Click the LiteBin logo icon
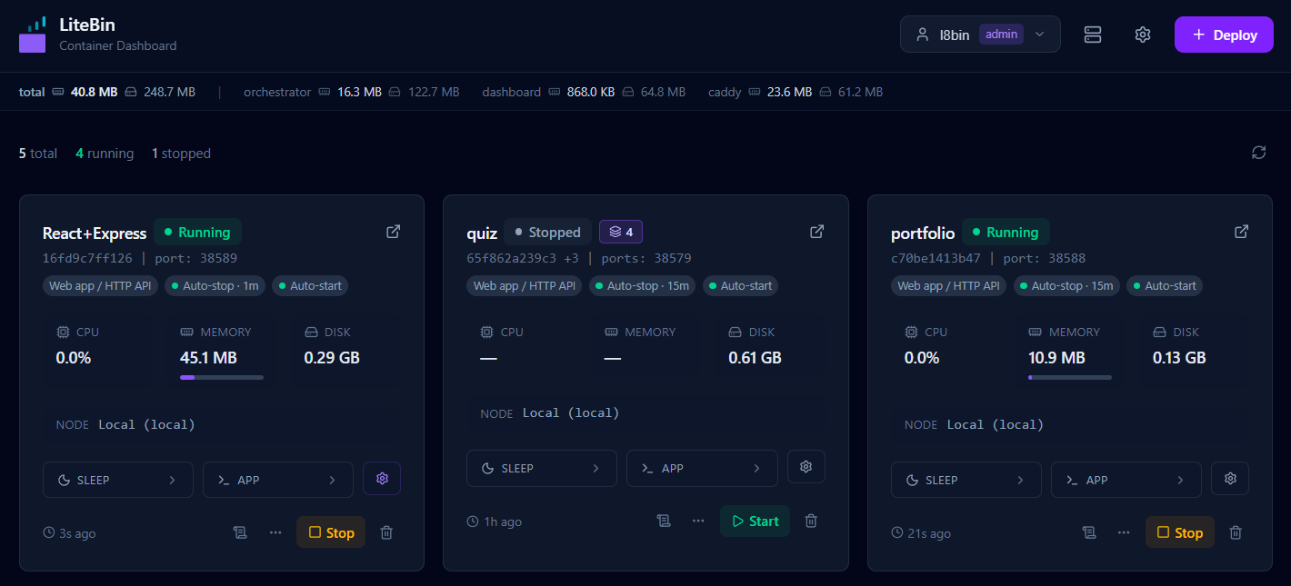The height and width of the screenshot is (586, 1291). click(x=33, y=35)
